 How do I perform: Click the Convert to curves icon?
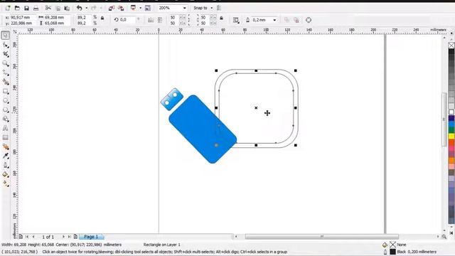(309, 20)
